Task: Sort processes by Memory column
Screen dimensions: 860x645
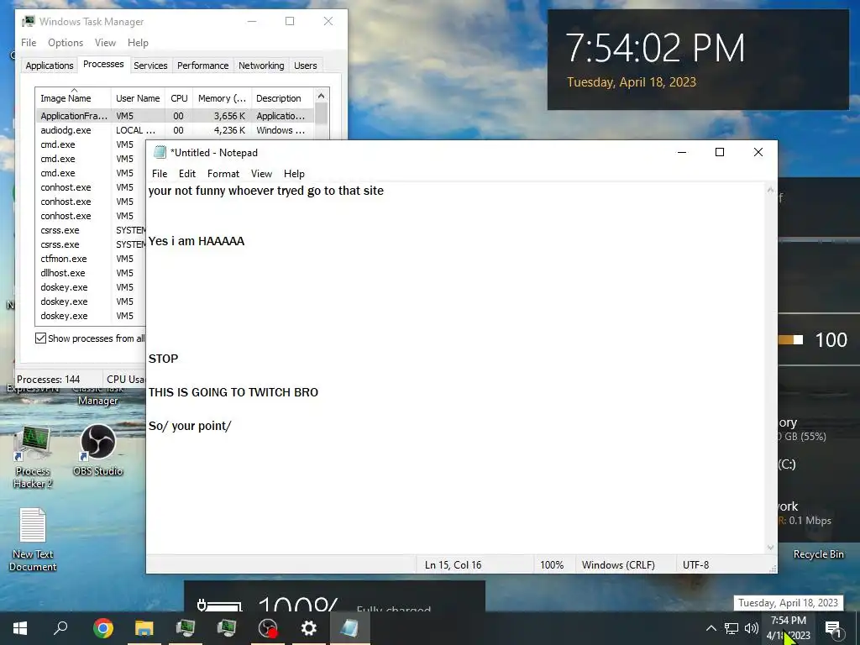Action: tap(222, 98)
